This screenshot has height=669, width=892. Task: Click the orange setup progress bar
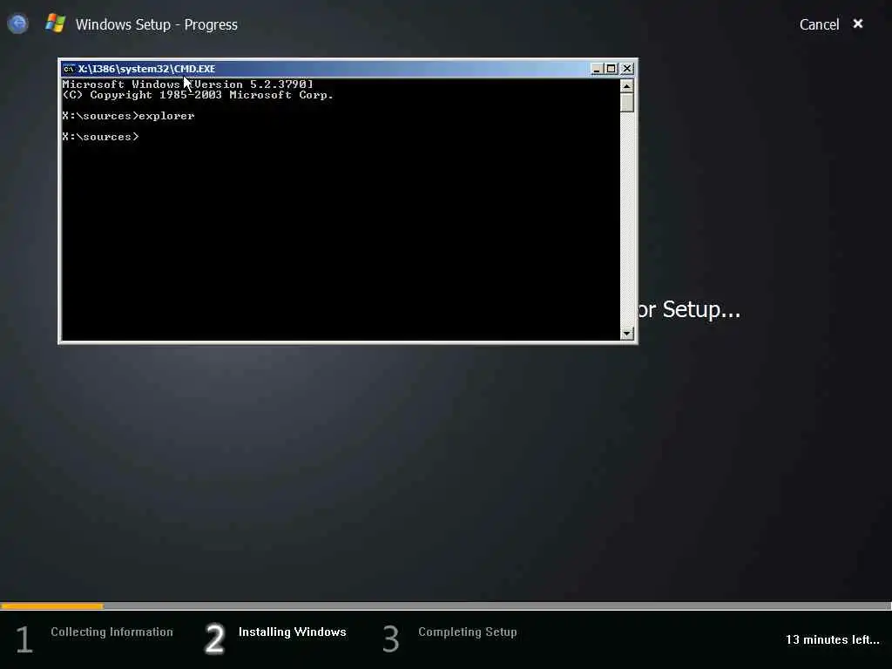pyautogui.click(x=52, y=606)
